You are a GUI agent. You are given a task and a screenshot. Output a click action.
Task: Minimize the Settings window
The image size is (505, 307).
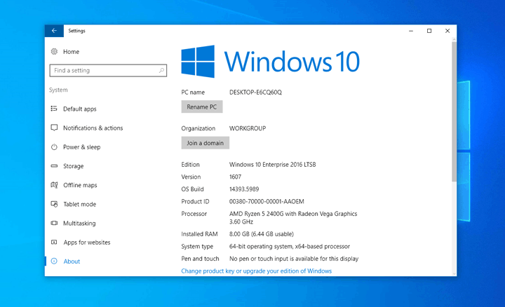click(411, 31)
